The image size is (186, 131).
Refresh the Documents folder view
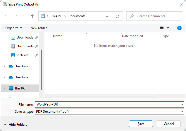pyautogui.click(x=117, y=16)
